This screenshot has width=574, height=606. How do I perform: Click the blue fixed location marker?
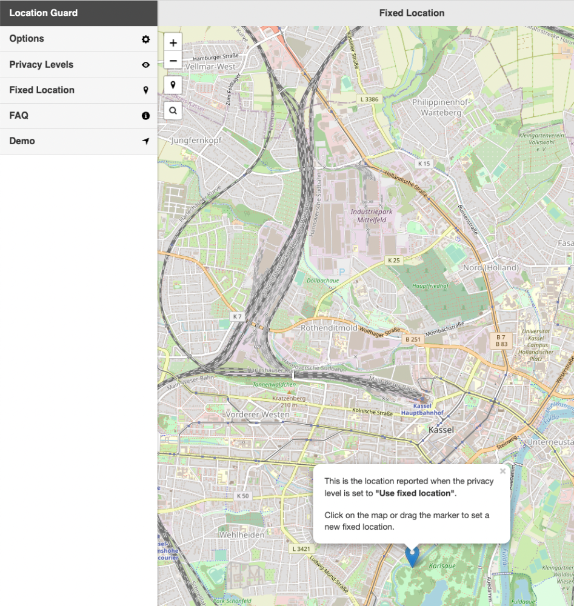click(412, 556)
